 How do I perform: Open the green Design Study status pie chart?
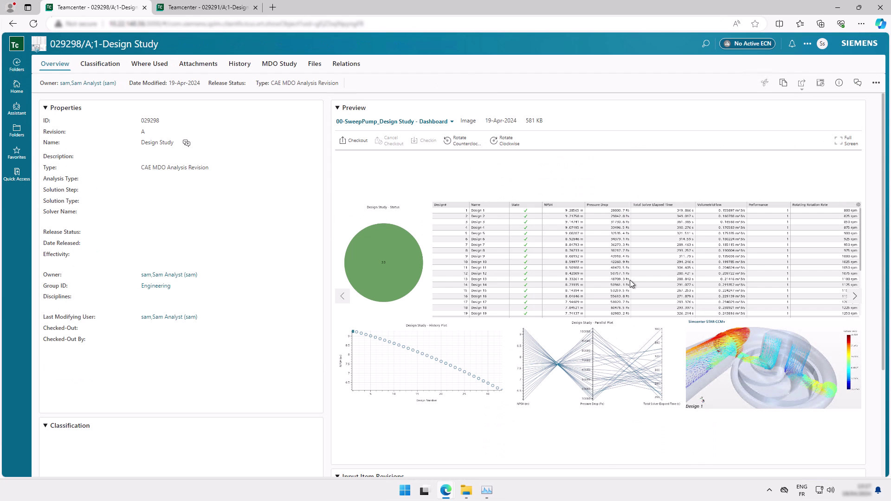click(383, 263)
